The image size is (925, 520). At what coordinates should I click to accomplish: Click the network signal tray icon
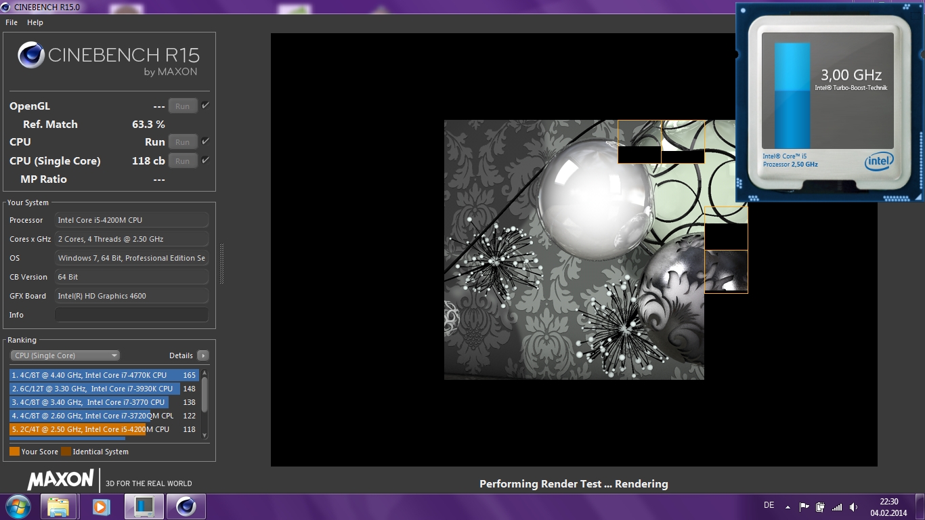837,506
